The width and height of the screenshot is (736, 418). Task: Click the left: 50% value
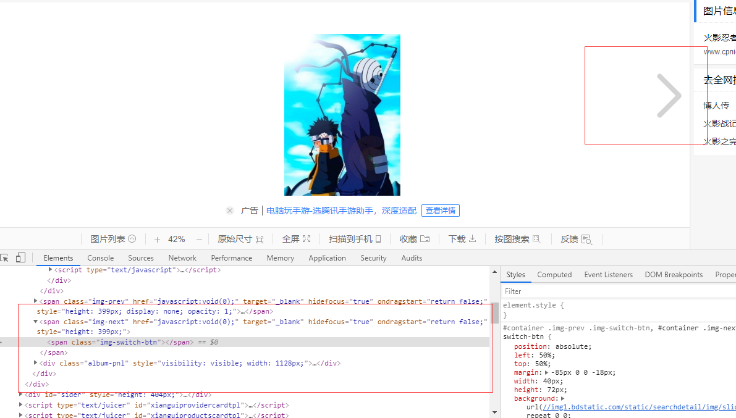point(545,356)
